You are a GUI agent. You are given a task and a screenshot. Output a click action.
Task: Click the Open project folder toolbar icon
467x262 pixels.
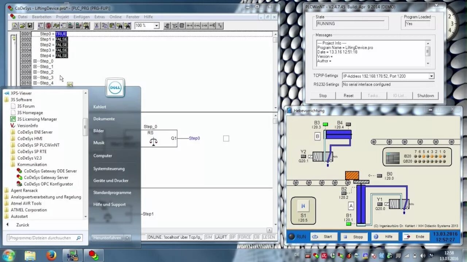click(x=22, y=25)
